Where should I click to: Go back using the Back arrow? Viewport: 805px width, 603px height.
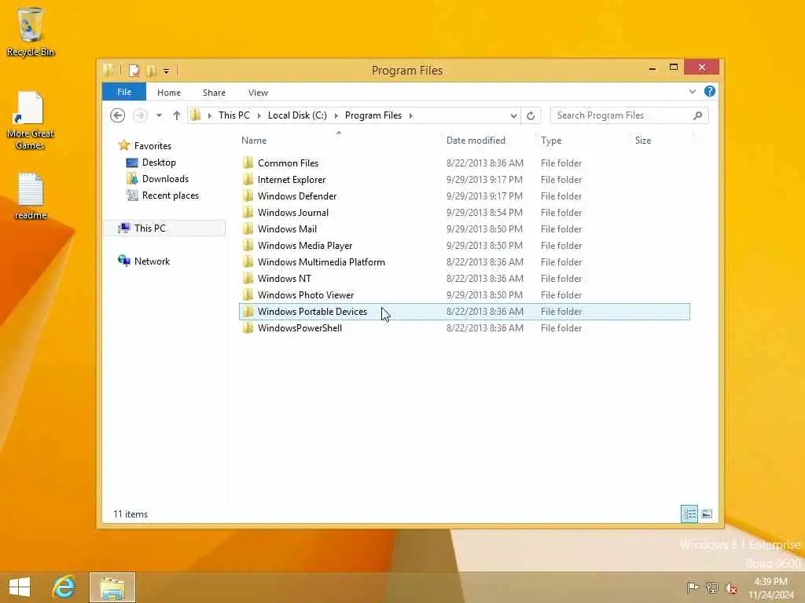tap(118, 115)
